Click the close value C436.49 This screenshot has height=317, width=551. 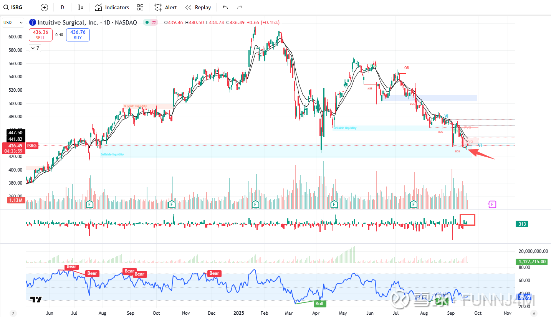[236, 23]
